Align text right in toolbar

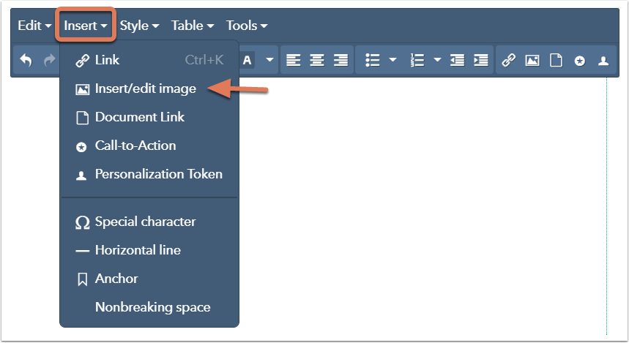340,61
